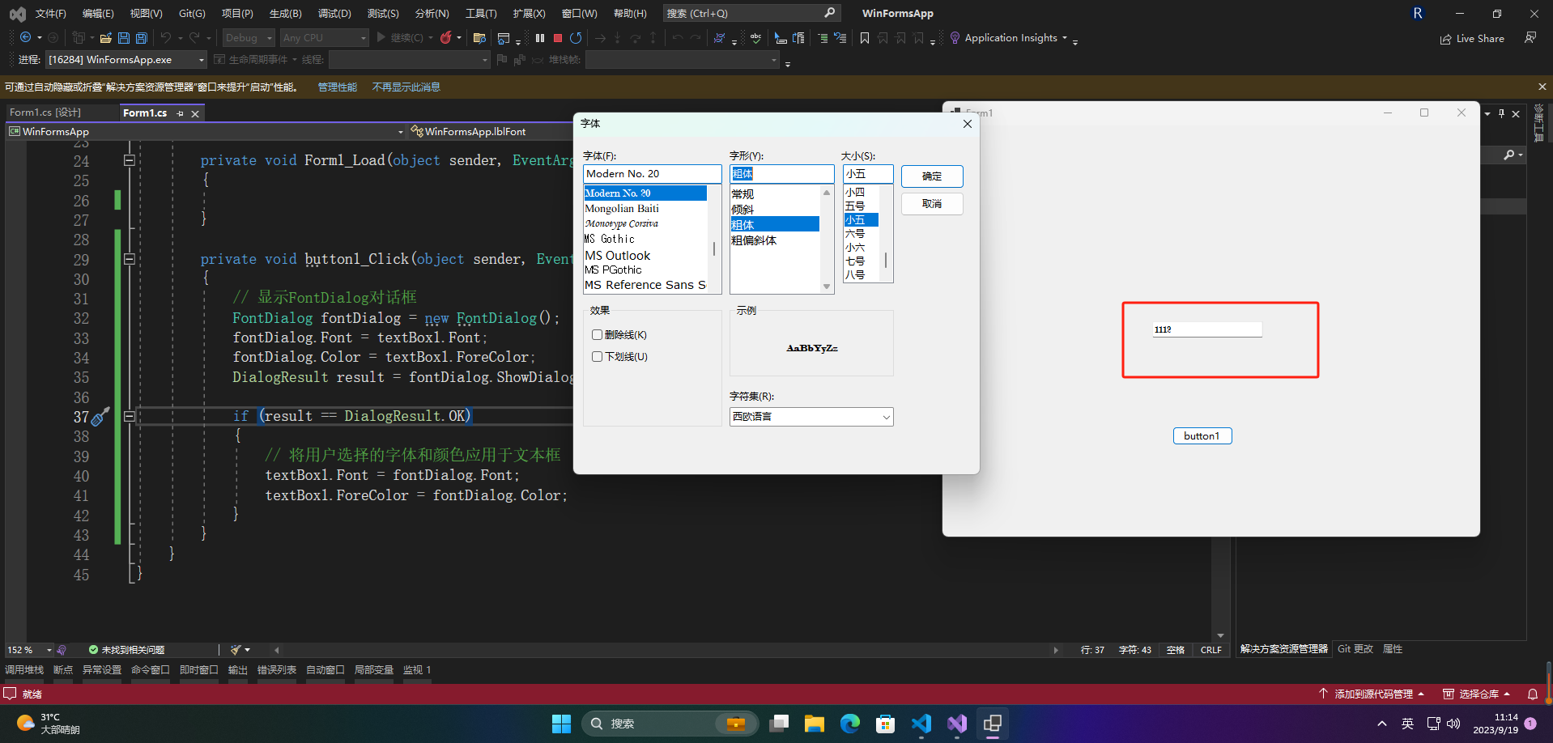
Task: Open the Debug configuration dropdown
Action: (x=249, y=38)
